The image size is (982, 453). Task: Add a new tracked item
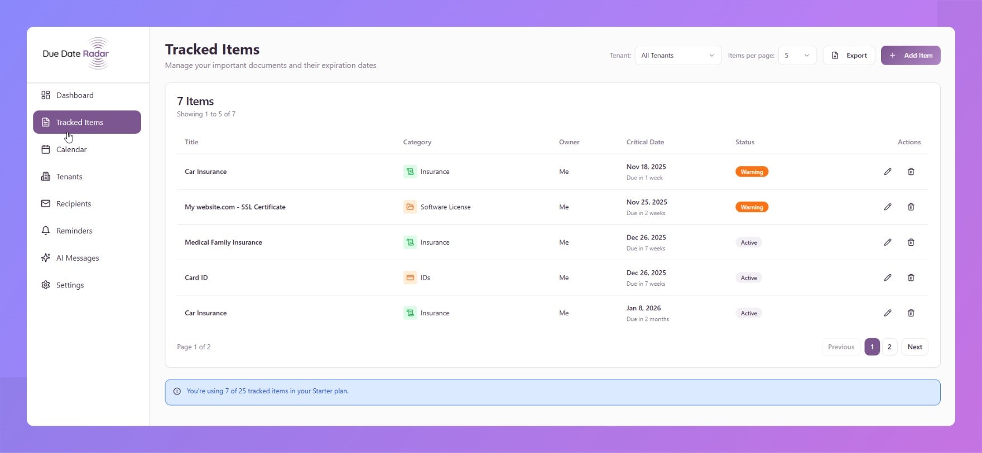coord(911,55)
